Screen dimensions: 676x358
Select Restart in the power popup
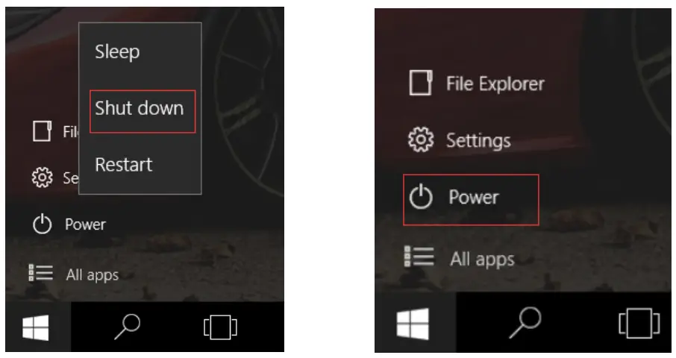[x=124, y=165]
